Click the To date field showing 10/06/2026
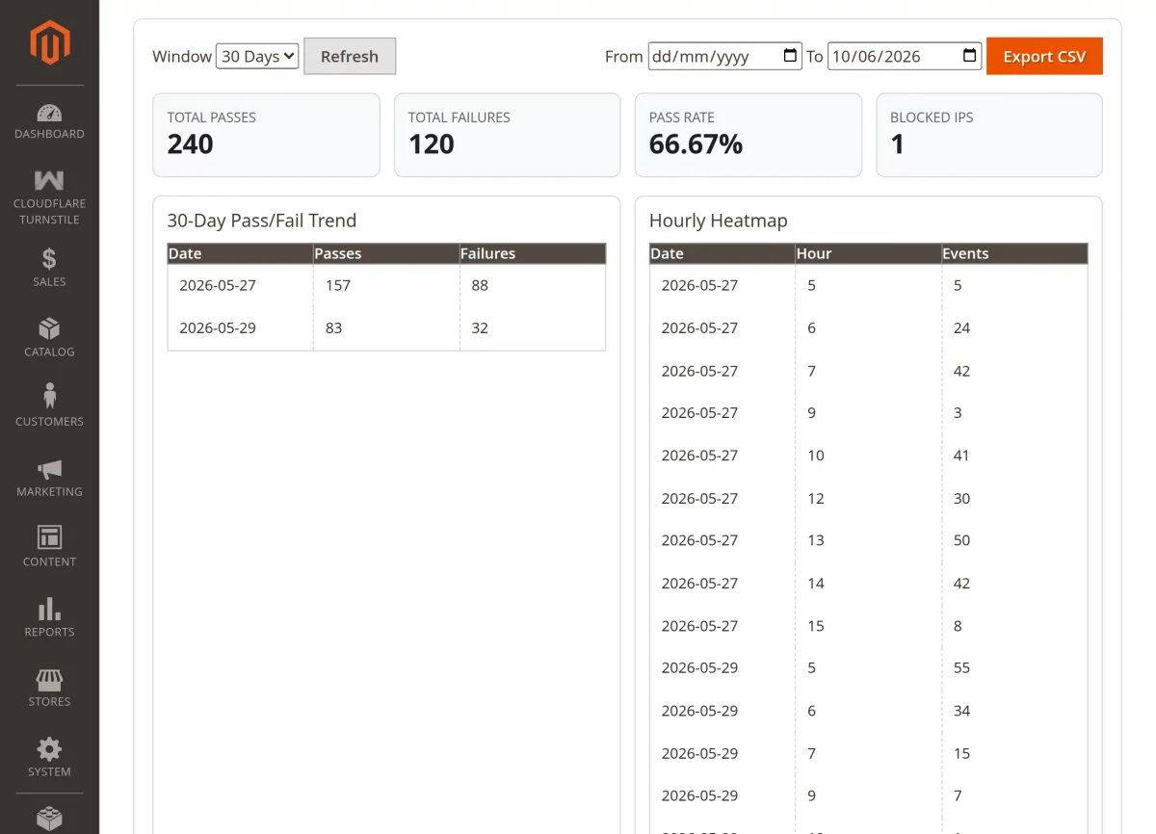 coord(905,56)
